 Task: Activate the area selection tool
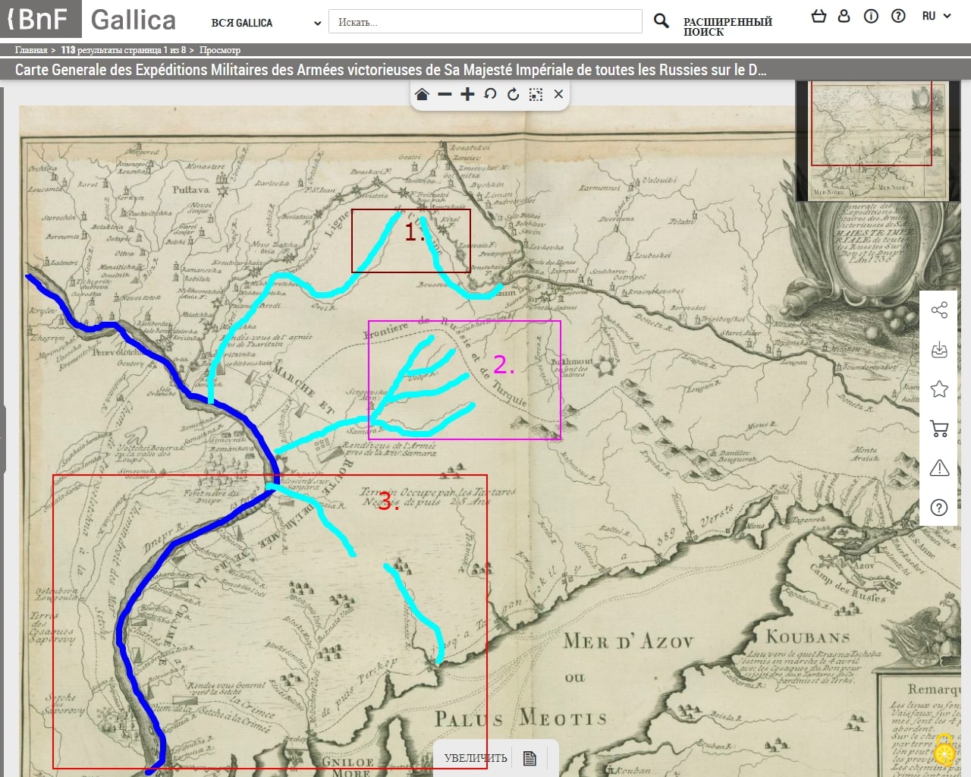tap(536, 94)
